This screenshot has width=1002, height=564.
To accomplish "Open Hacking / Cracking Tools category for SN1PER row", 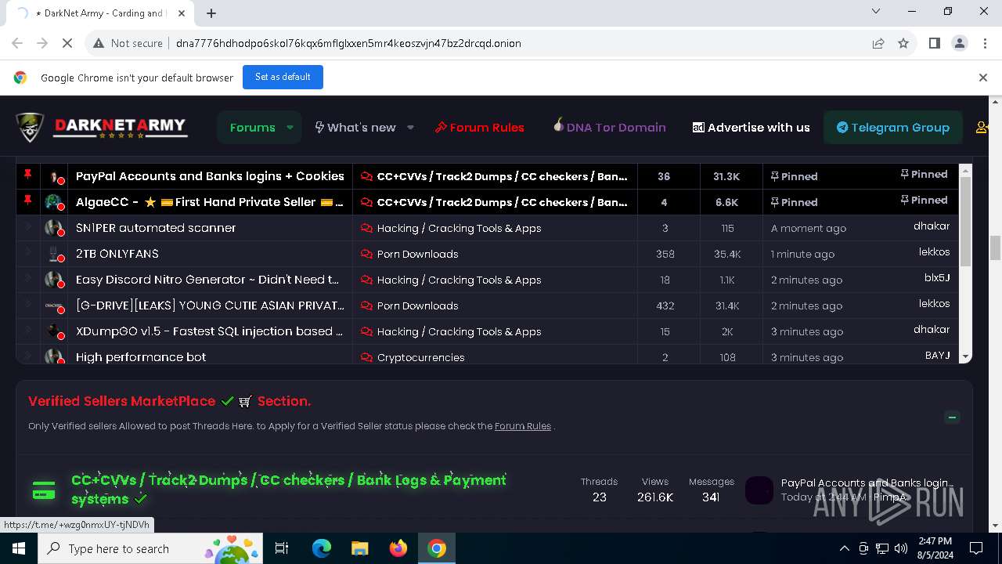I will pyautogui.click(x=459, y=228).
